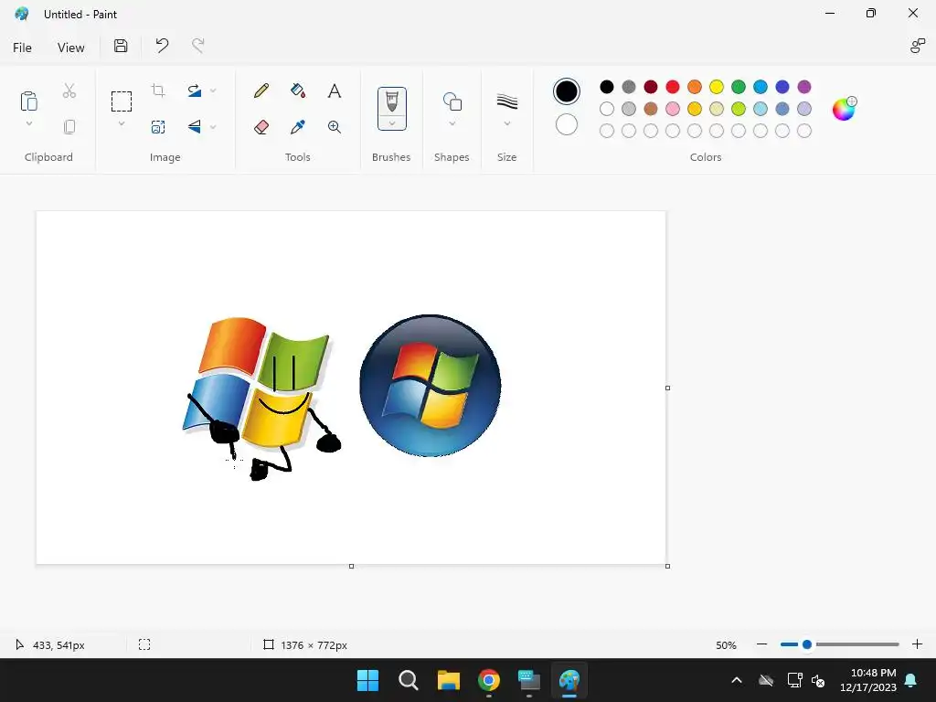The width and height of the screenshot is (936, 702).
Task: Select the Pencil tool
Action: [x=261, y=90]
